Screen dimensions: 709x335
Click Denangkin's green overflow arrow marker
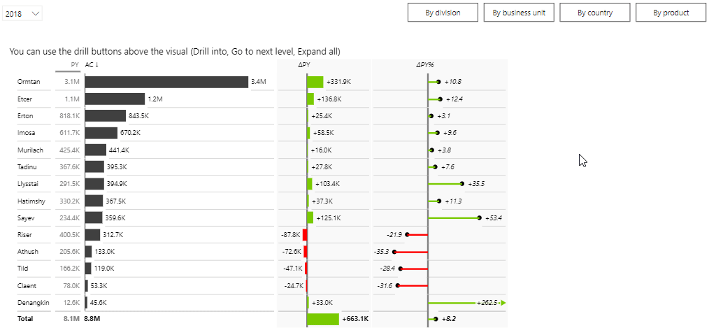pos(503,303)
